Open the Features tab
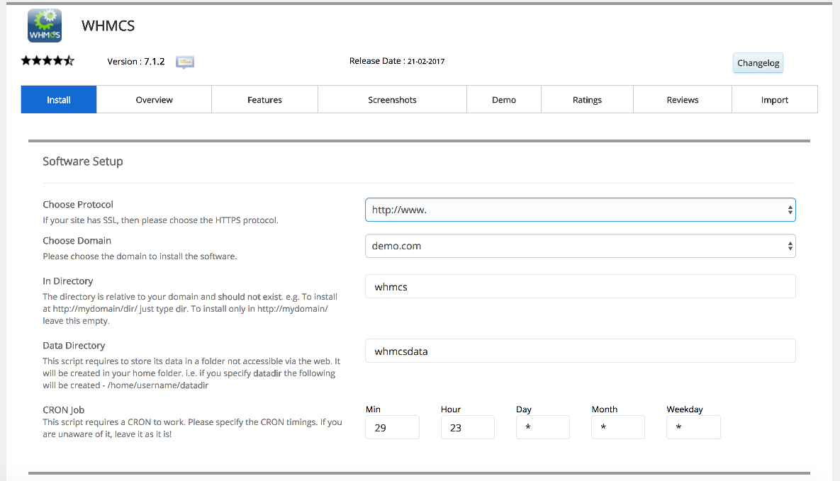Image resolution: width=840 pixels, height=481 pixels. click(x=264, y=100)
